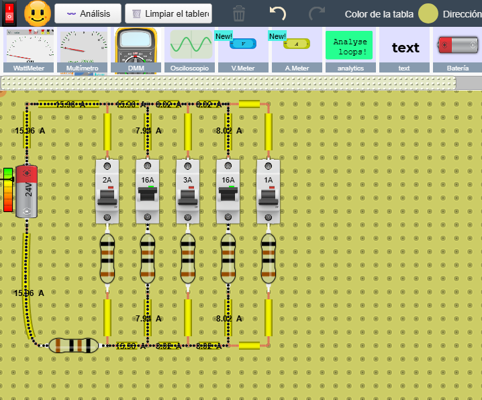This screenshot has width=482, height=400.
Task: Choose the DMM digital multimeter
Action: coord(136,48)
